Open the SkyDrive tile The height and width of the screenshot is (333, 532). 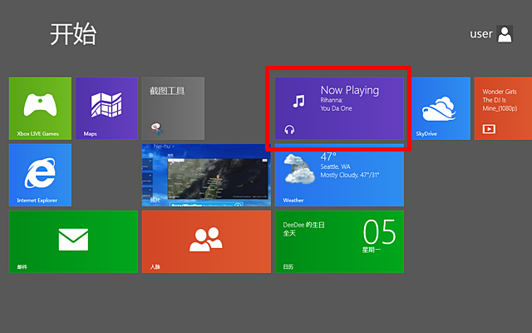pyautogui.click(x=439, y=108)
